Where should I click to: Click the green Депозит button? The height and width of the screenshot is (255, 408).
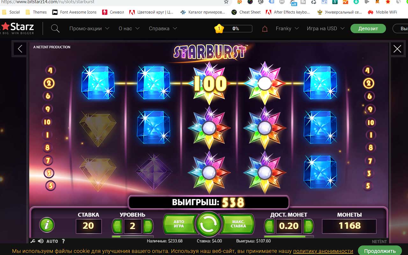point(368,28)
